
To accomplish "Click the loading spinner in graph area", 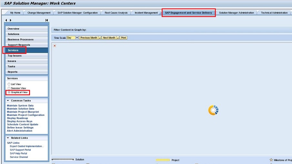I will click(x=213, y=110).
